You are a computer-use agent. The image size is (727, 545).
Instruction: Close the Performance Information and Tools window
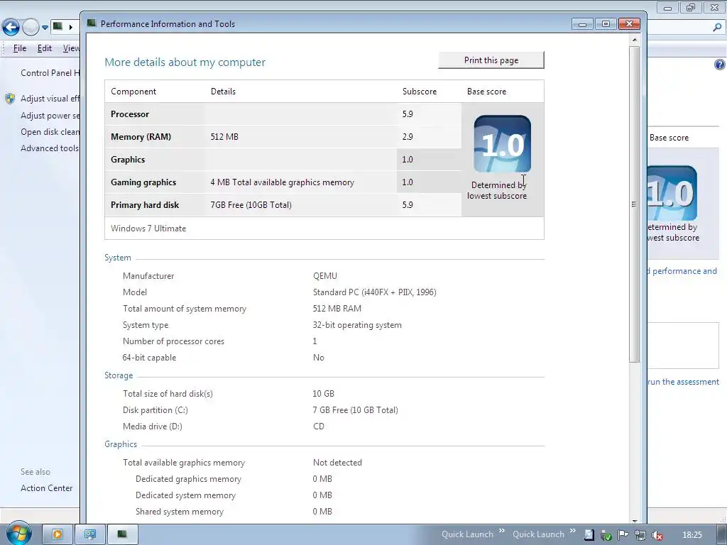pyautogui.click(x=629, y=23)
